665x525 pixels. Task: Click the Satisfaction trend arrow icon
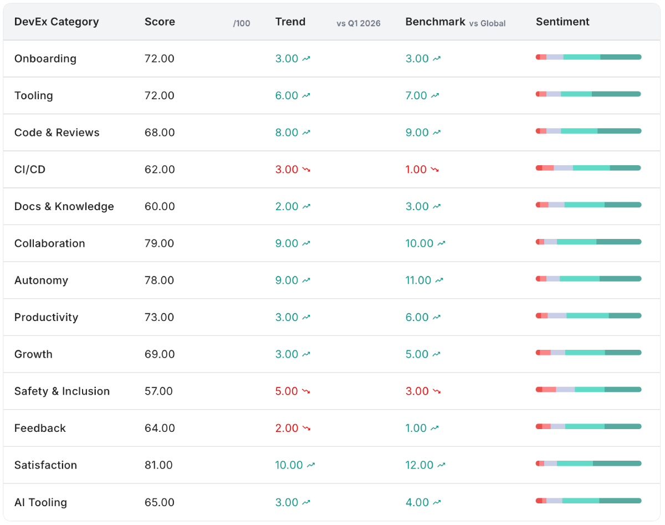pyautogui.click(x=311, y=465)
